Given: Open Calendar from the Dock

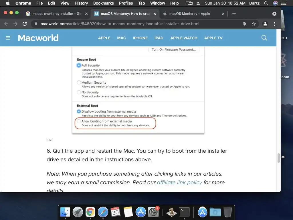Looking at the screenshot, I should [115, 212].
